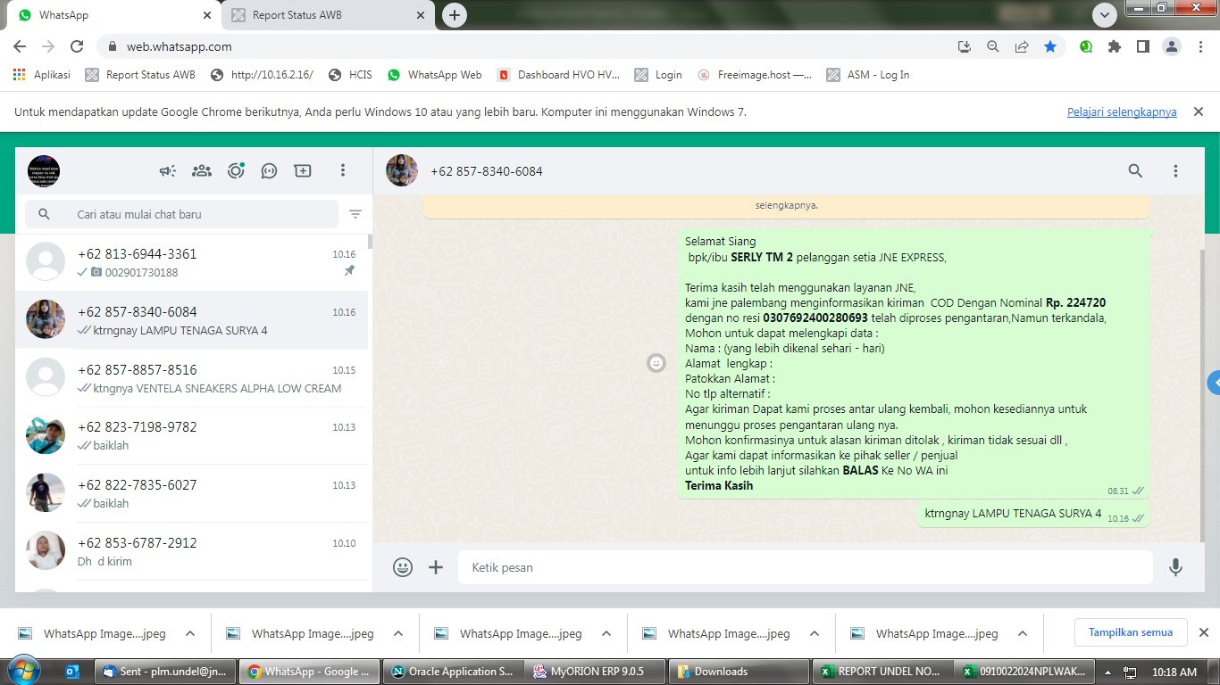
Task: Open the ASM - Log In bookmark
Action: (868, 75)
